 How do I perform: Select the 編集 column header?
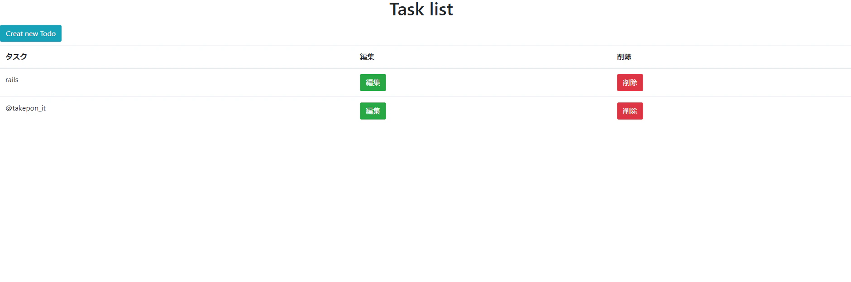click(367, 57)
